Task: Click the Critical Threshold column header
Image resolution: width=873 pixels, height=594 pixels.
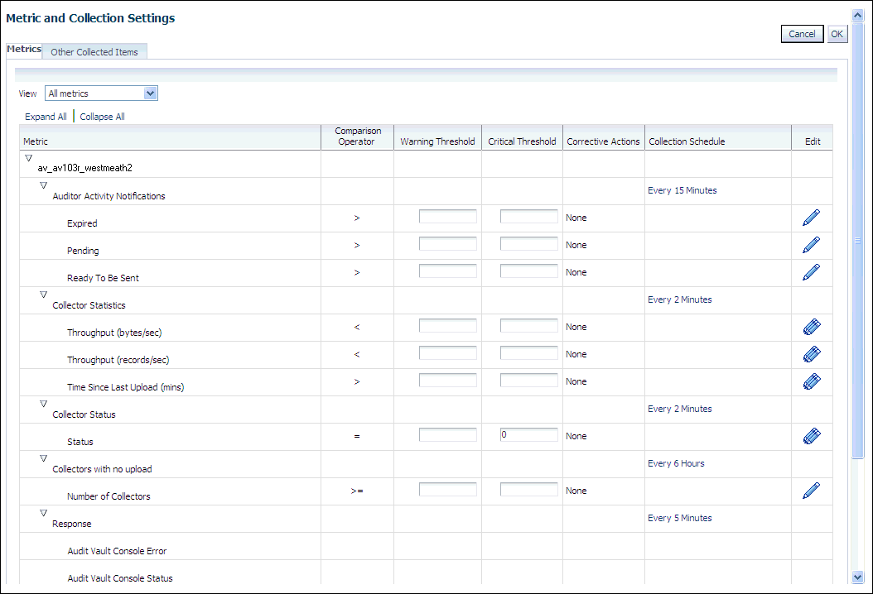Action: 523,137
